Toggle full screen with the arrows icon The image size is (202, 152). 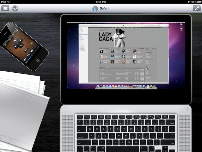(x=196, y=8)
